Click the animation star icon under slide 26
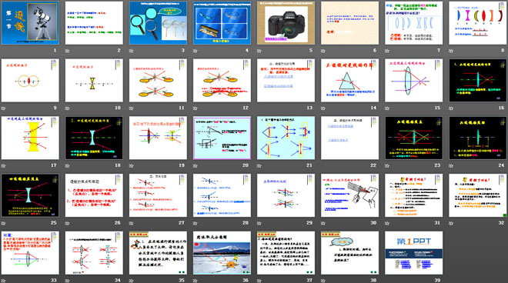The image size is (508, 283). click(68, 224)
